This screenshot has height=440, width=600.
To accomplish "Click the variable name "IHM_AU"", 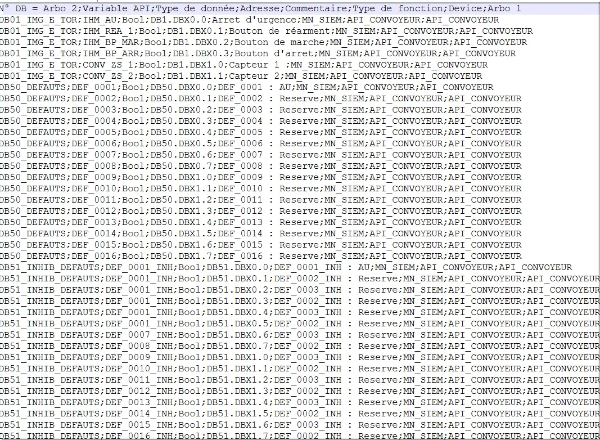I will [x=100, y=20].
